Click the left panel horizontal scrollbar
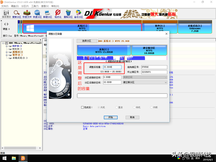Screen dimensions: 216x162 point(21,148)
